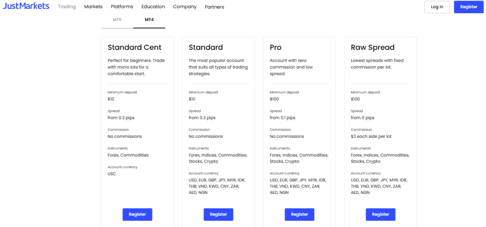Register for the Pro account

(x=299, y=214)
